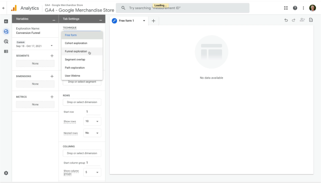Open the Google apps grid icon
The height and width of the screenshot is (183, 321).
point(286,8)
